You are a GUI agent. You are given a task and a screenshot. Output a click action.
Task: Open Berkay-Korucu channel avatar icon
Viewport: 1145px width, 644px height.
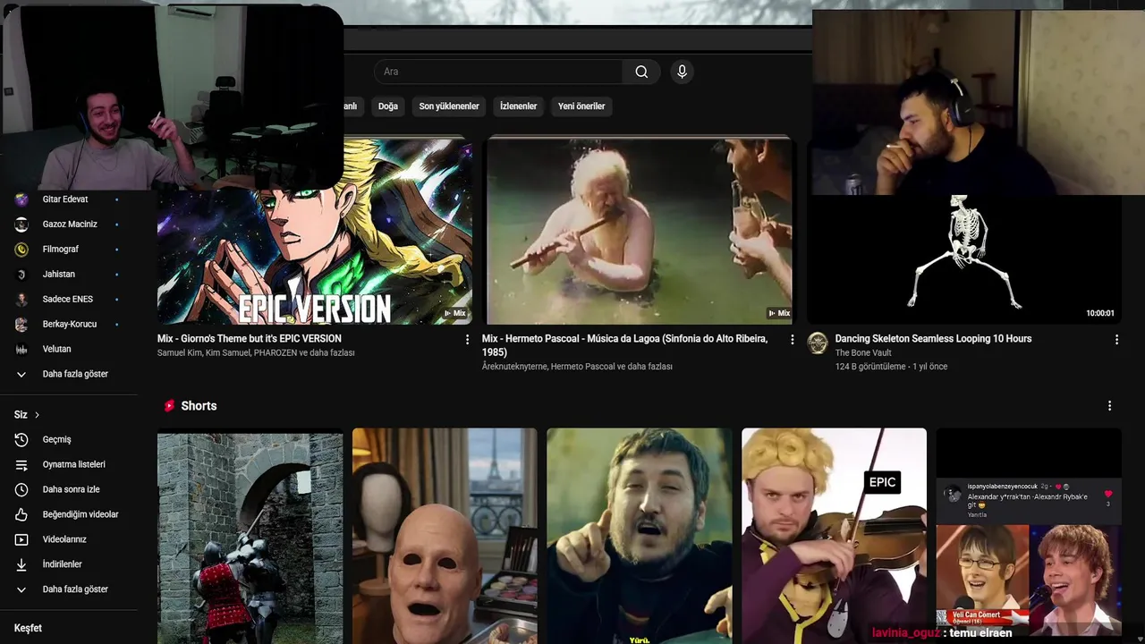(x=21, y=325)
